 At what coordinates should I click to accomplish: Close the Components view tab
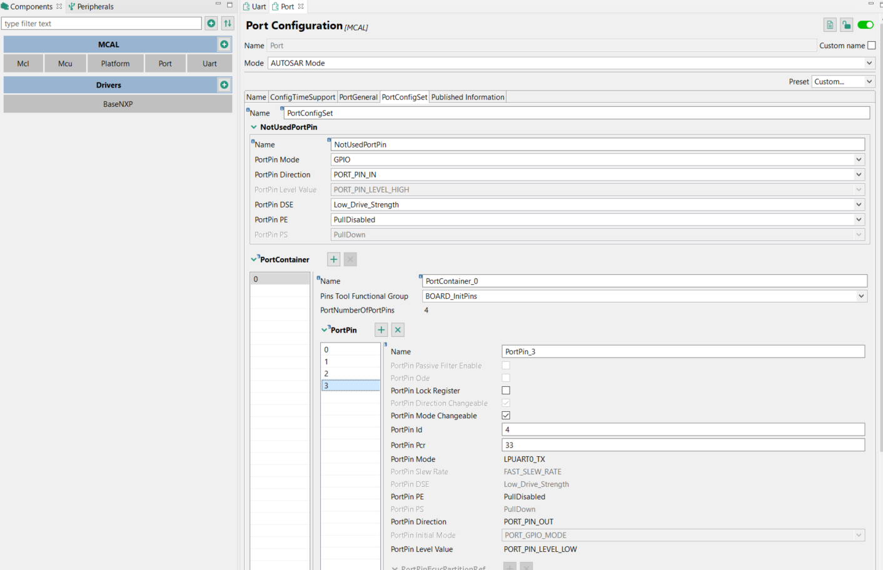pos(59,6)
